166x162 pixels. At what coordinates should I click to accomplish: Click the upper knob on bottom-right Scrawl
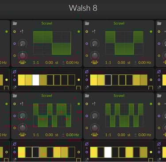(95, 116)
